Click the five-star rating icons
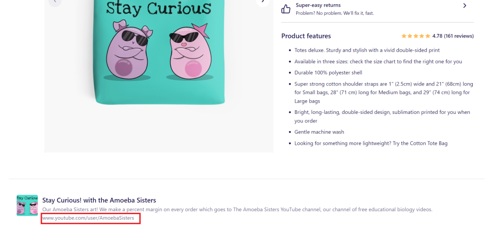Screen dimensions: 487x226 (416, 36)
